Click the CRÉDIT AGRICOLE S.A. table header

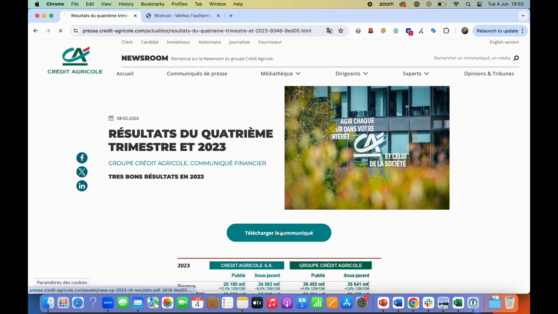pyautogui.click(x=247, y=265)
